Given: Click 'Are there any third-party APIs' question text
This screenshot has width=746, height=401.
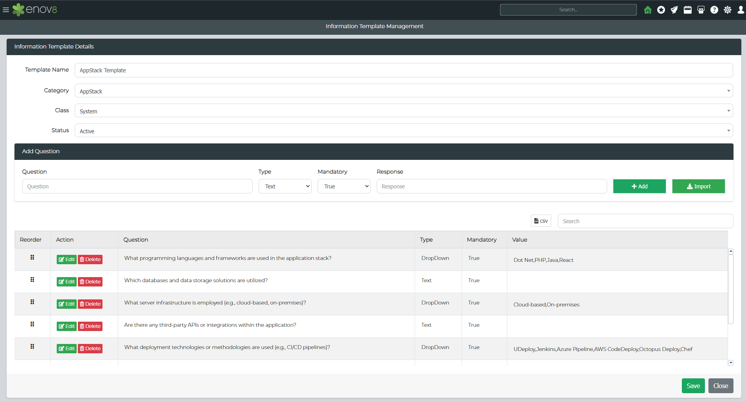Looking at the screenshot, I should pos(210,325).
